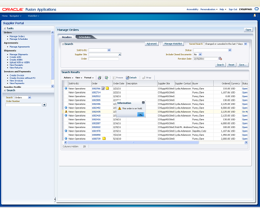Click the order number search go arrow

tap(44, 105)
